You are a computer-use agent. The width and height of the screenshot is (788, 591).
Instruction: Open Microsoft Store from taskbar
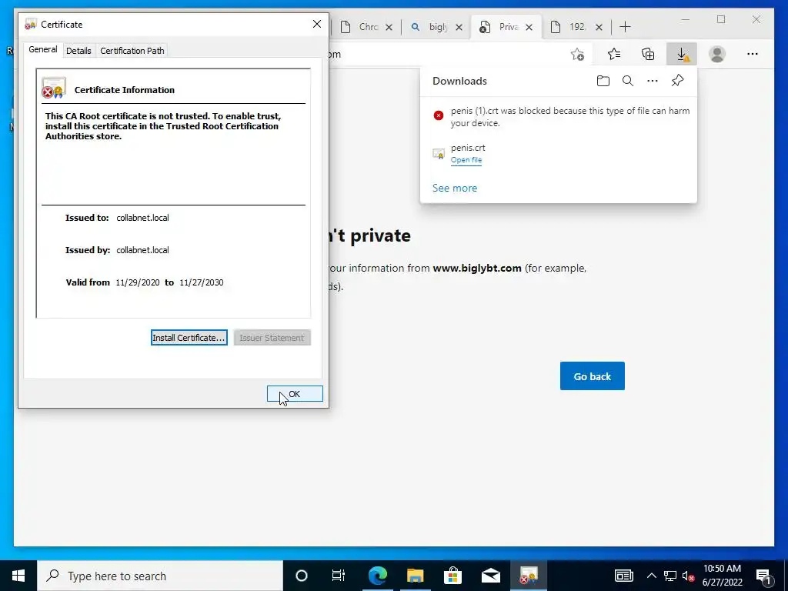(452, 576)
